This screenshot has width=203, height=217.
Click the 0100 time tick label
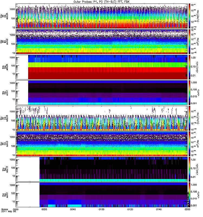point(101,209)
